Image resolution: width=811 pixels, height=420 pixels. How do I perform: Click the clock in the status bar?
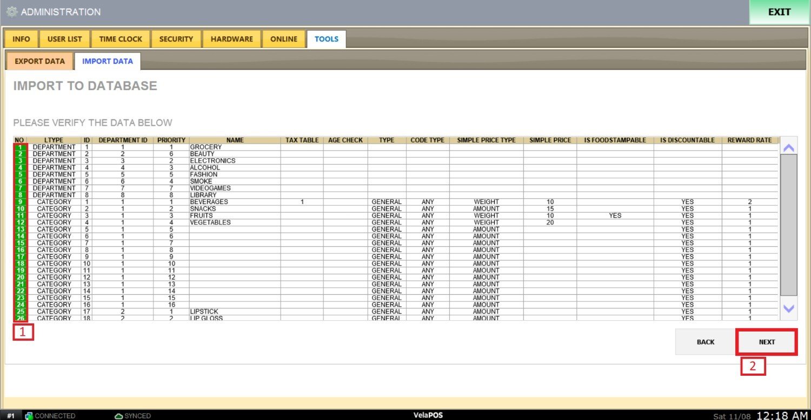pyautogui.click(x=781, y=416)
